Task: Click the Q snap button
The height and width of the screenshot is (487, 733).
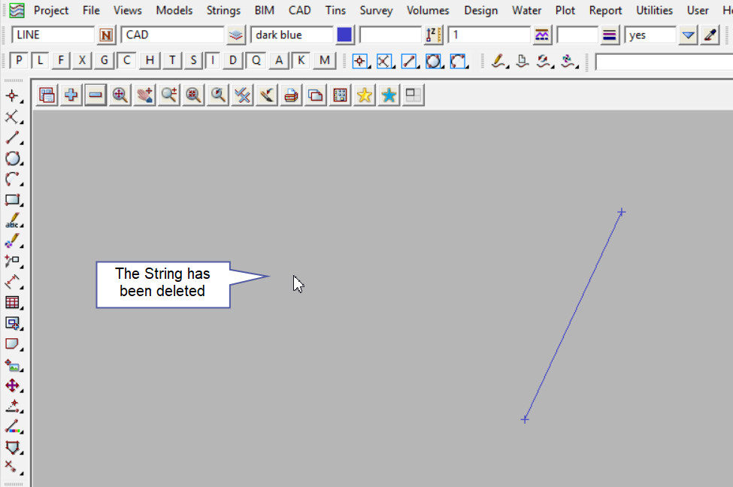Action: click(x=256, y=60)
